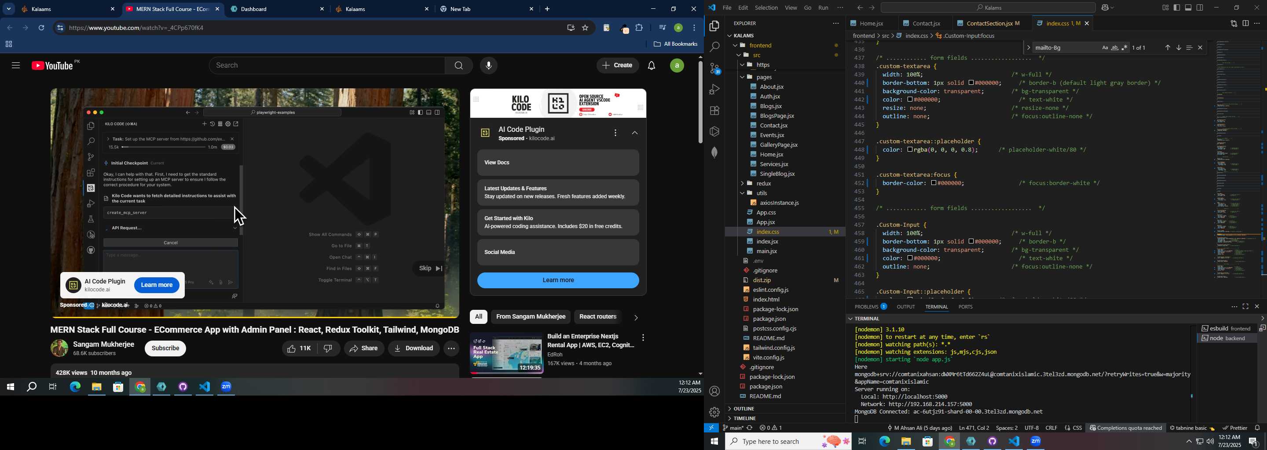Switch to ContactSection.jsx editor tab
The height and width of the screenshot is (450, 1267).
[989, 23]
